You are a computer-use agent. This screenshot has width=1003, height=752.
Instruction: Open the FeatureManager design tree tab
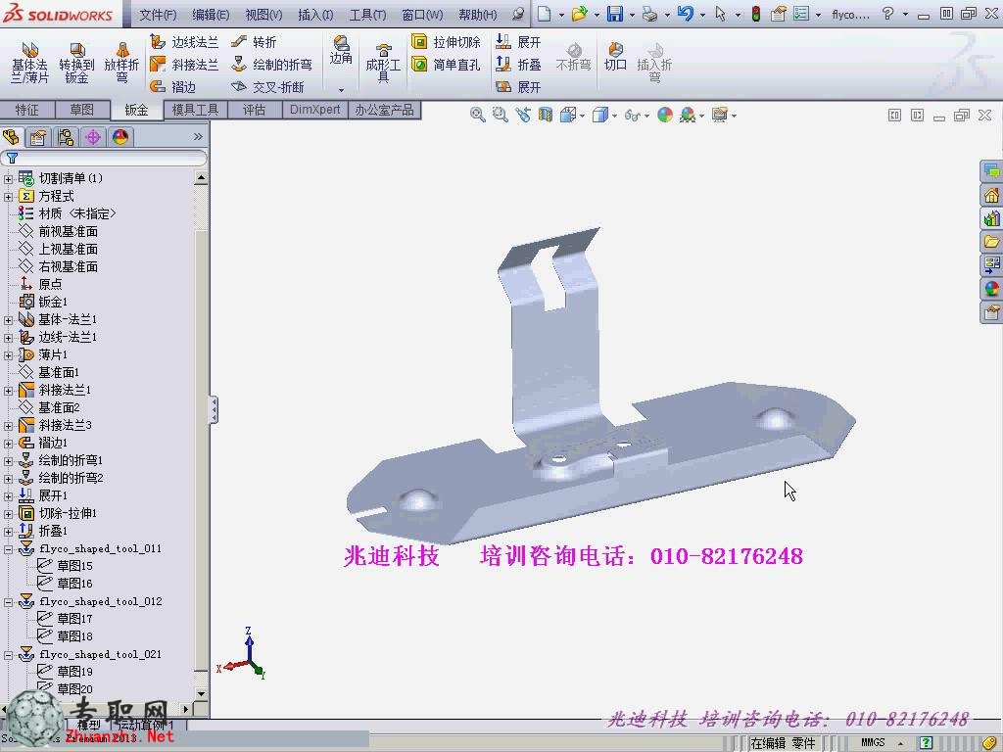point(11,137)
